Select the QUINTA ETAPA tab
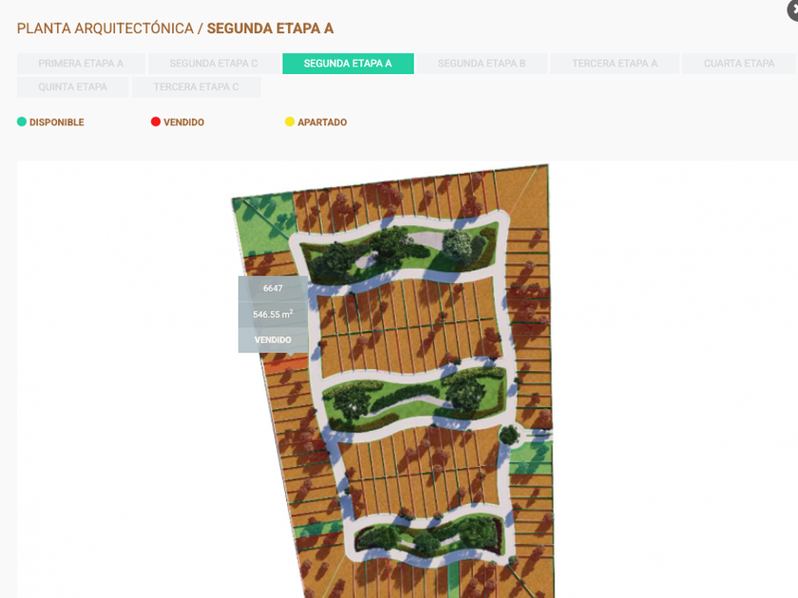The image size is (798, 598). tap(73, 87)
